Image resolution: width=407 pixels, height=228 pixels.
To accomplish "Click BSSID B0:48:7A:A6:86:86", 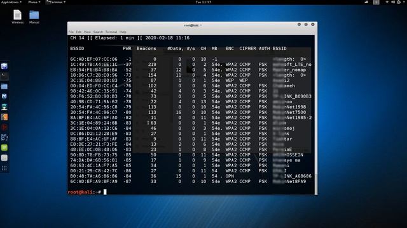I will 93,176.
